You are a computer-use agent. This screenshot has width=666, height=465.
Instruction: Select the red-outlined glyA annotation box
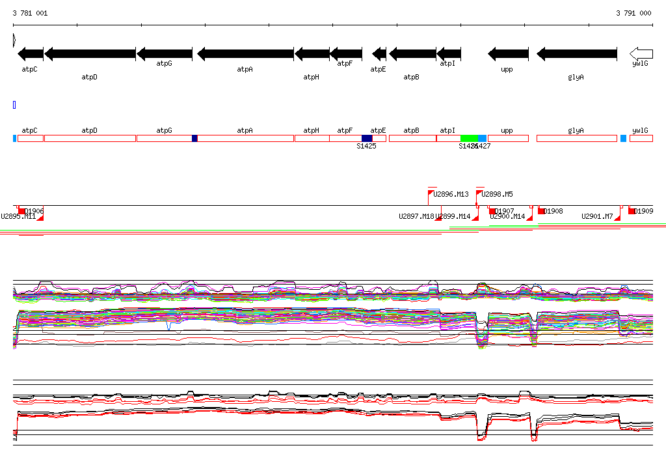pyautogui.click(x=577, y=138)
